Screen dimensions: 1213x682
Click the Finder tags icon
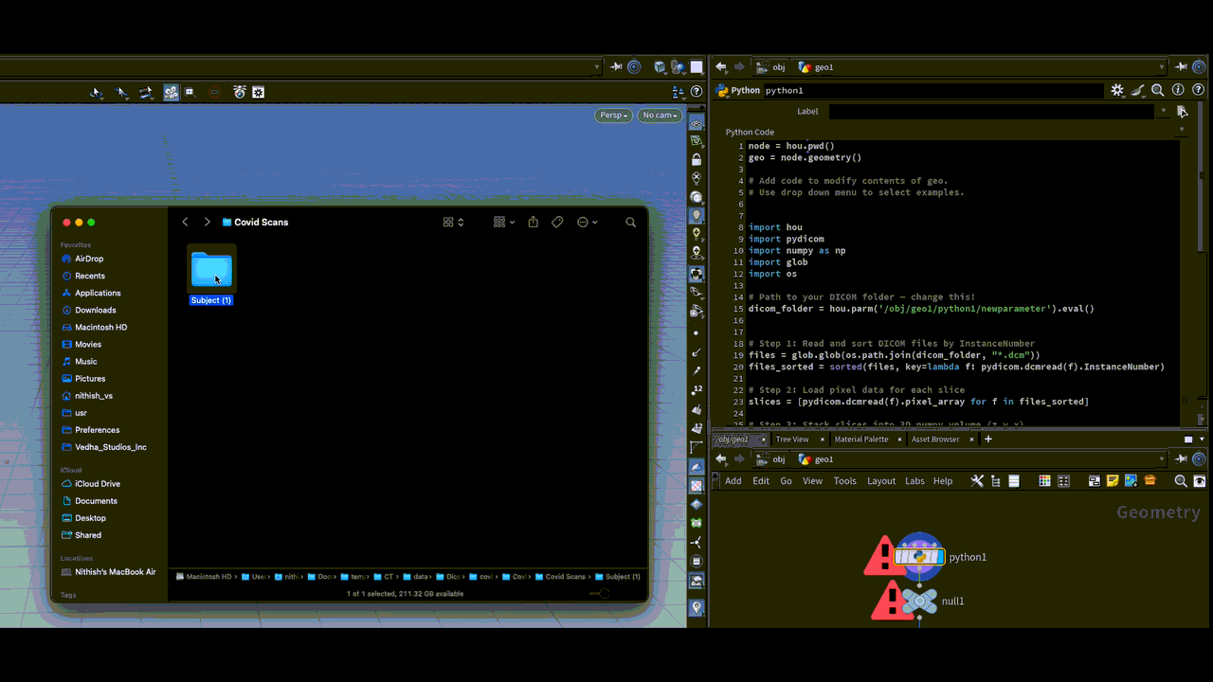pos(557,222)
